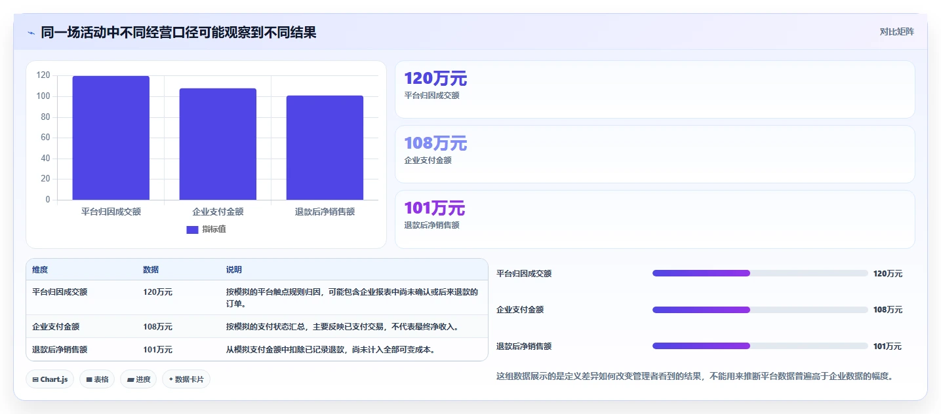The width and height of the screenshot is (941, 414).
Task: Click the 120万元 progress value
Action: [888, 274]
